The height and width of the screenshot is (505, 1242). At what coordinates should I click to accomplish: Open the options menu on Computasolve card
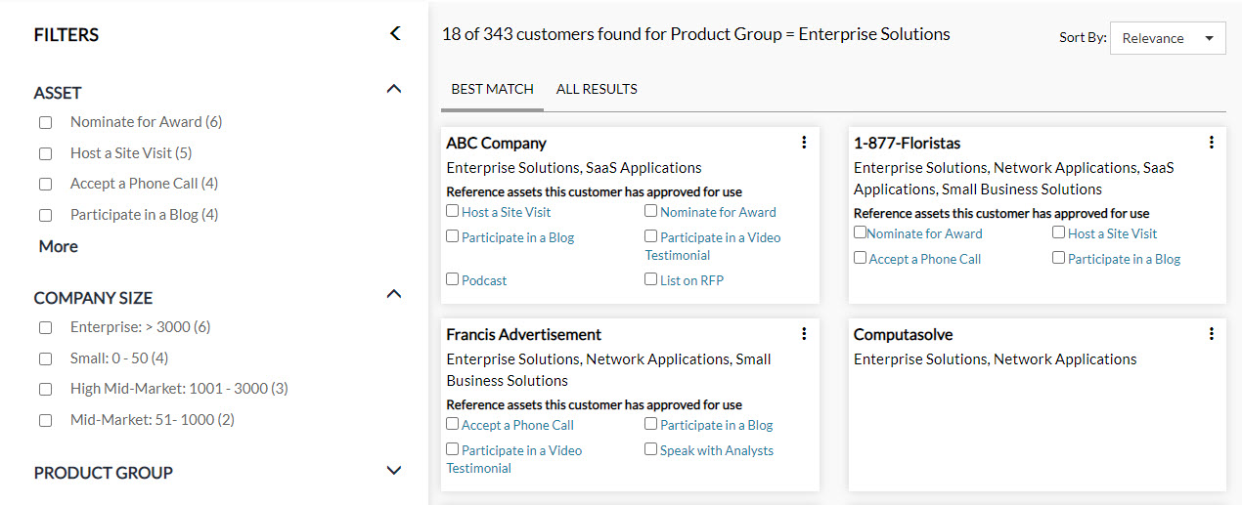pyautogui.click(x=1211, y=334)
